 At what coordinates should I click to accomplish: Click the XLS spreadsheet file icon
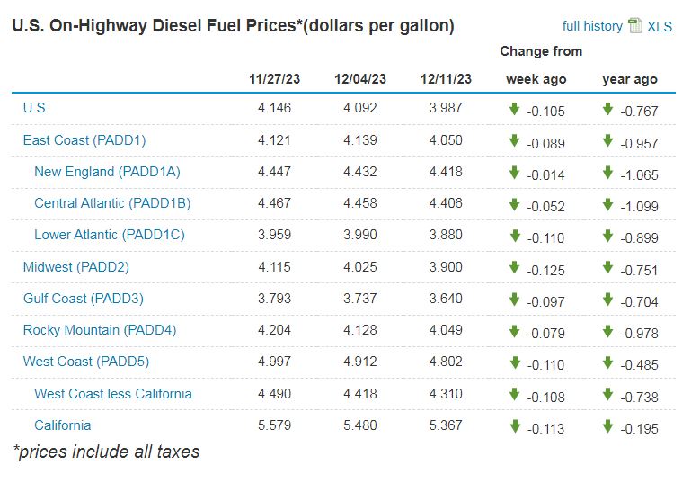(635, 25)
